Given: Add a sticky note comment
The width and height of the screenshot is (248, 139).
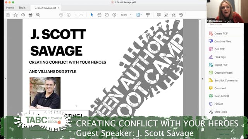Looking at the screenshot, I should coord(158,15).
